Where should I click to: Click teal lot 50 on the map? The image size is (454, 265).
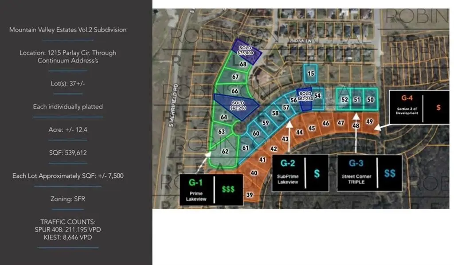coord(370,100)
